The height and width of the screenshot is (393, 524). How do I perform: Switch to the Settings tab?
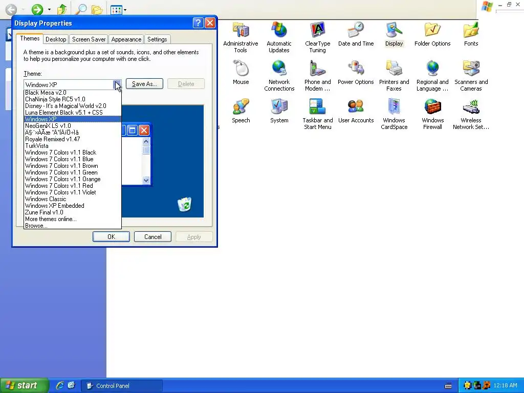coord(157,39)
